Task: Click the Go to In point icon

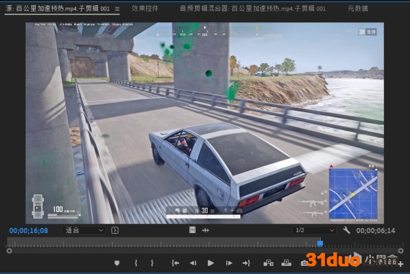Action: click(175, 263)
